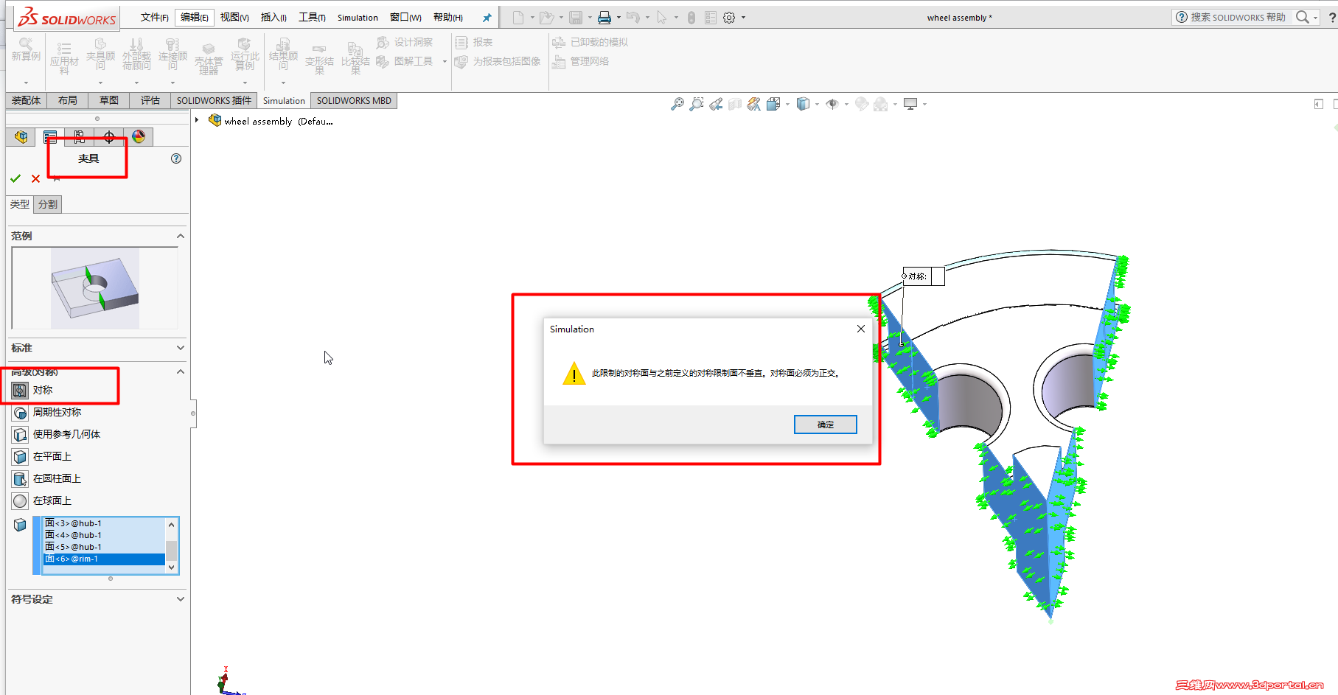Screen dimensions: 1338x695
Task: Open the 插入(I) menu
Action: point(273,18)
